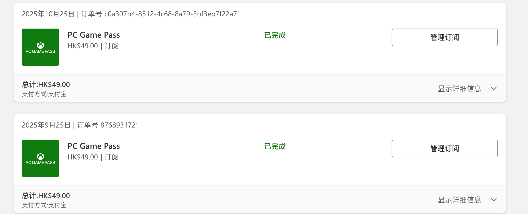This screenshot has height=214, width=528.
Task: Click 显示详细信息 text in September order
Action: pos(459,200)
